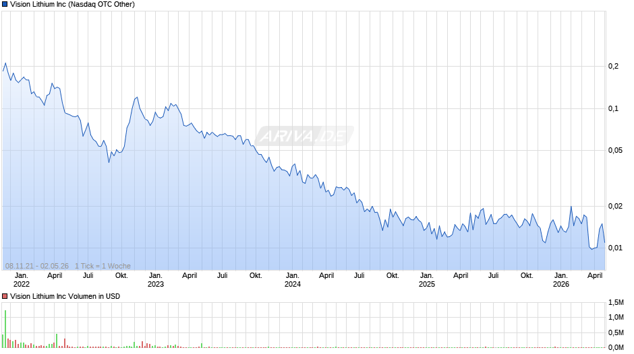Viewport: 634px width, 354px height.
Task: Click the 'Vision Lithium Inc Volumen in USD' label
Action: tap(65, 296)
